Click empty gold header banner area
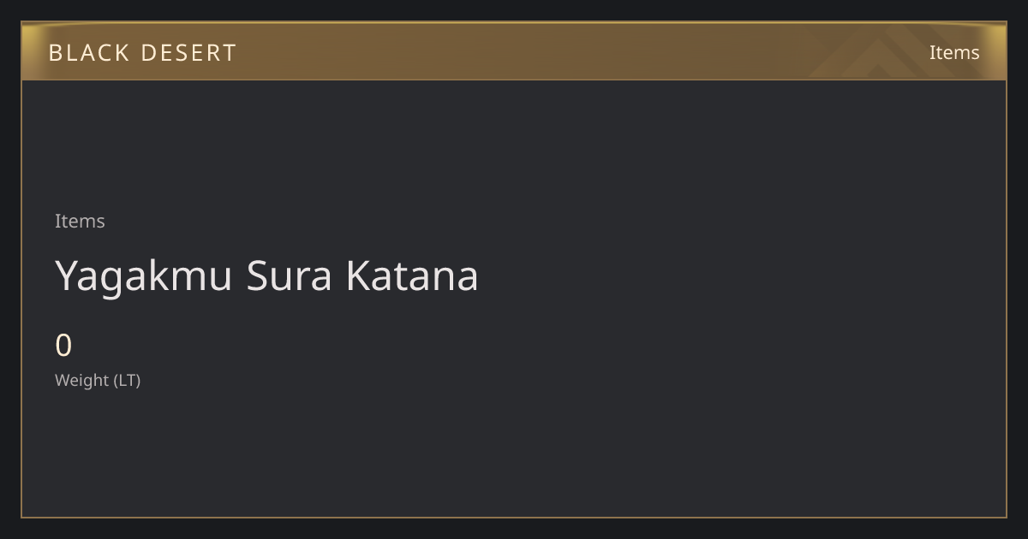Image resolution: width=1028 pixels, height=539 pixels. click(514, 52)
